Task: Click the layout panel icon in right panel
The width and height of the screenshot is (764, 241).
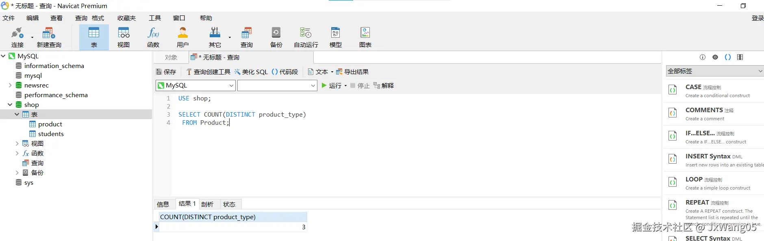Action: (x=740, y=57)
